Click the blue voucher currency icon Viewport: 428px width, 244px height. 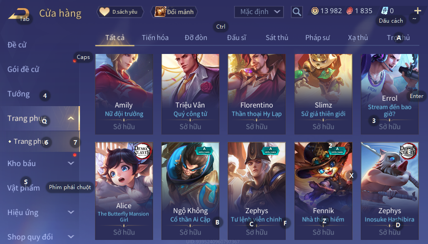(384, 11)
